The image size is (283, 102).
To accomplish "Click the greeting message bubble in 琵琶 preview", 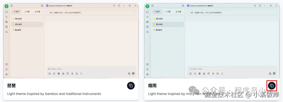I will (91, 13).
